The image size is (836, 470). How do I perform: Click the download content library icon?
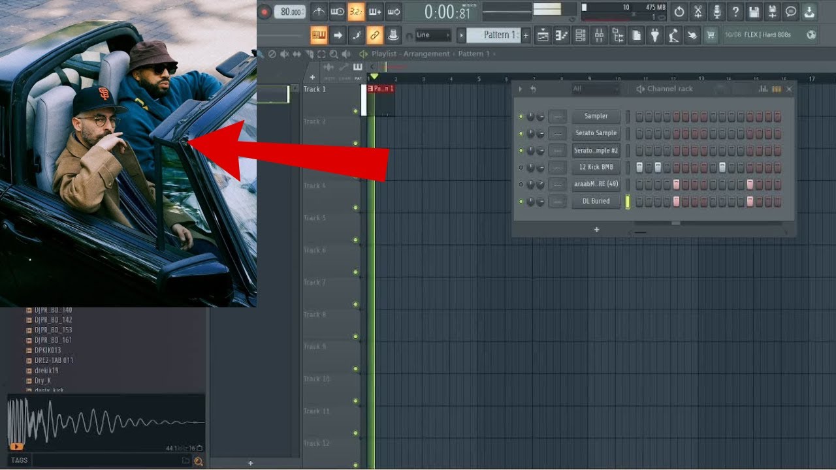tap(810, 12)
